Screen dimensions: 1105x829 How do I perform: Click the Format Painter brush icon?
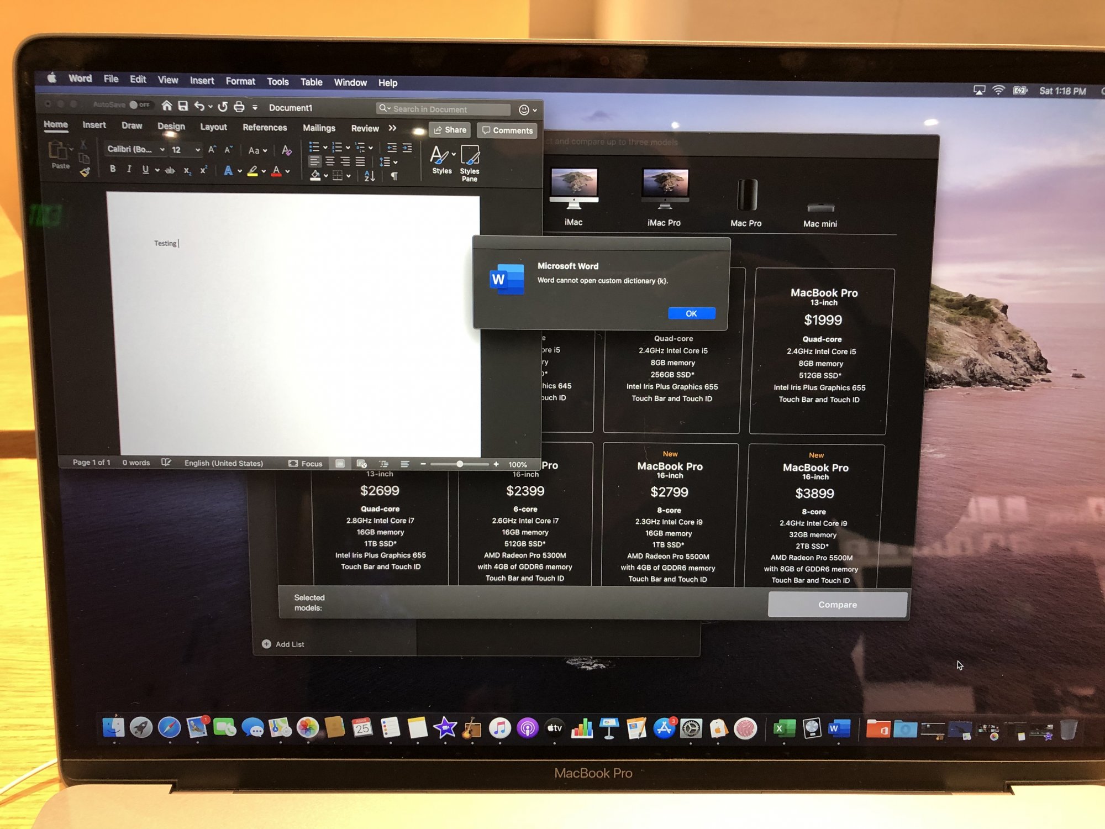click(x=85, y=172)
